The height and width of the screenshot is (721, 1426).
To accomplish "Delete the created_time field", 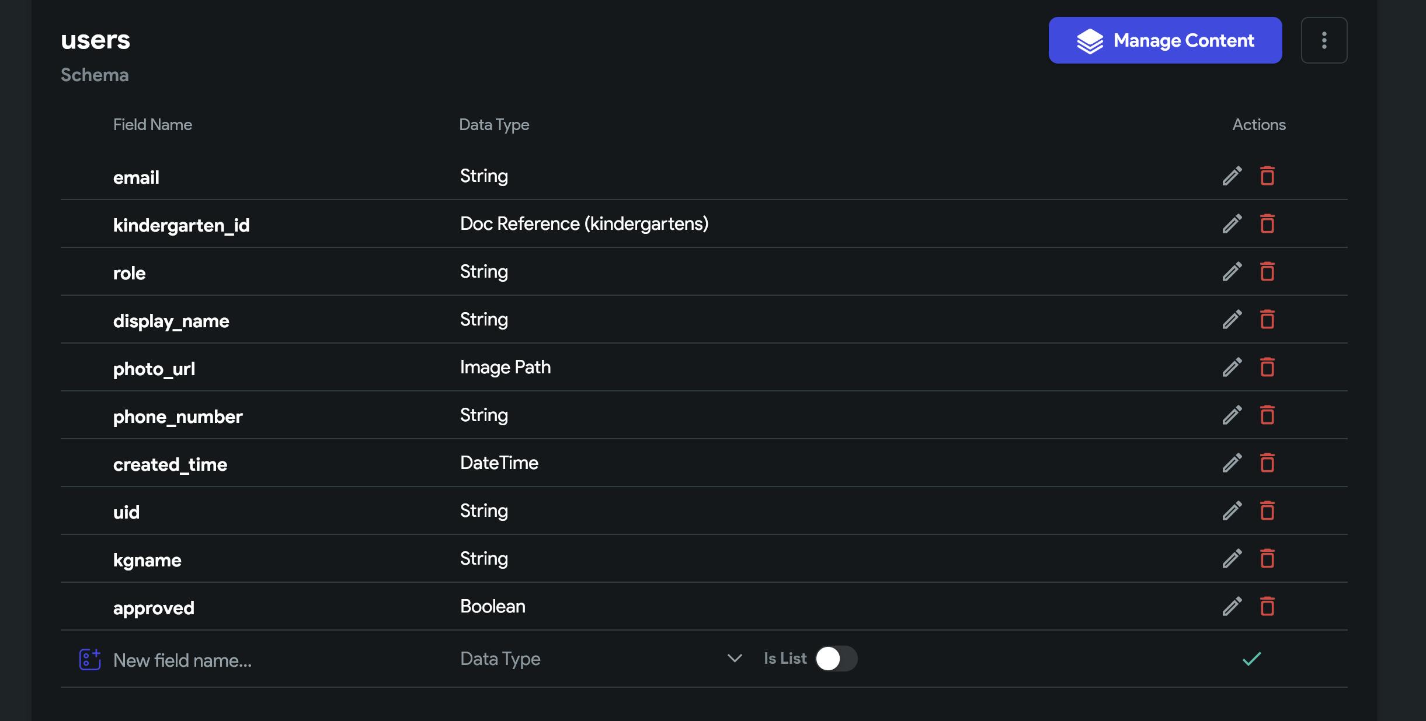I will pyautogui.click(x=1267, y=463).
